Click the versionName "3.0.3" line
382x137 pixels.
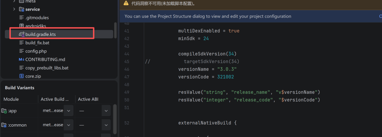tap(207, 69)
